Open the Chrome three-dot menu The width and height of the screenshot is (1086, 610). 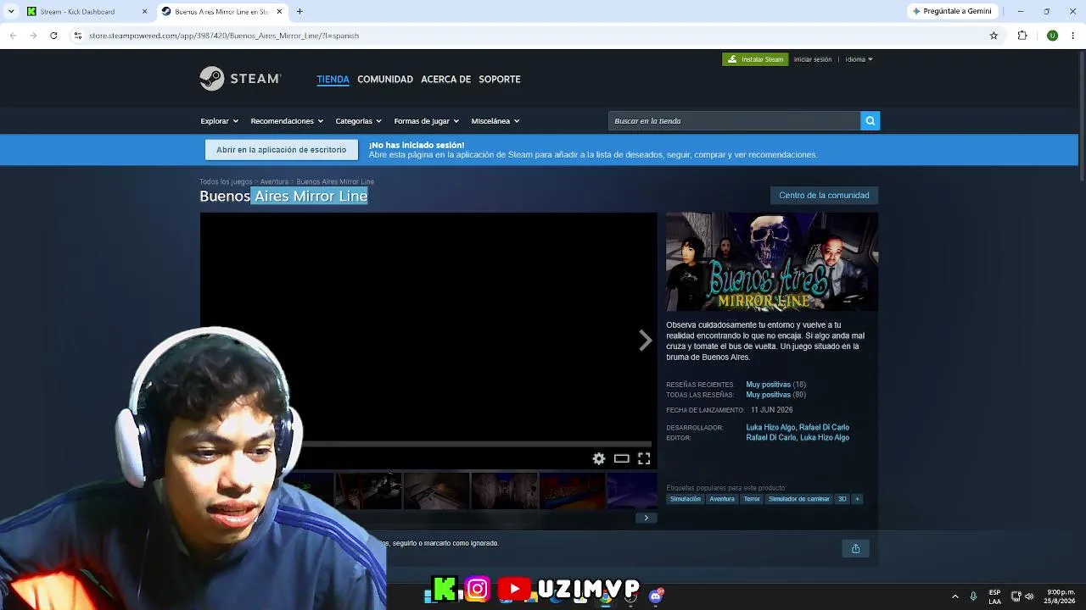pyautogui.click(x=1073, y=36)
